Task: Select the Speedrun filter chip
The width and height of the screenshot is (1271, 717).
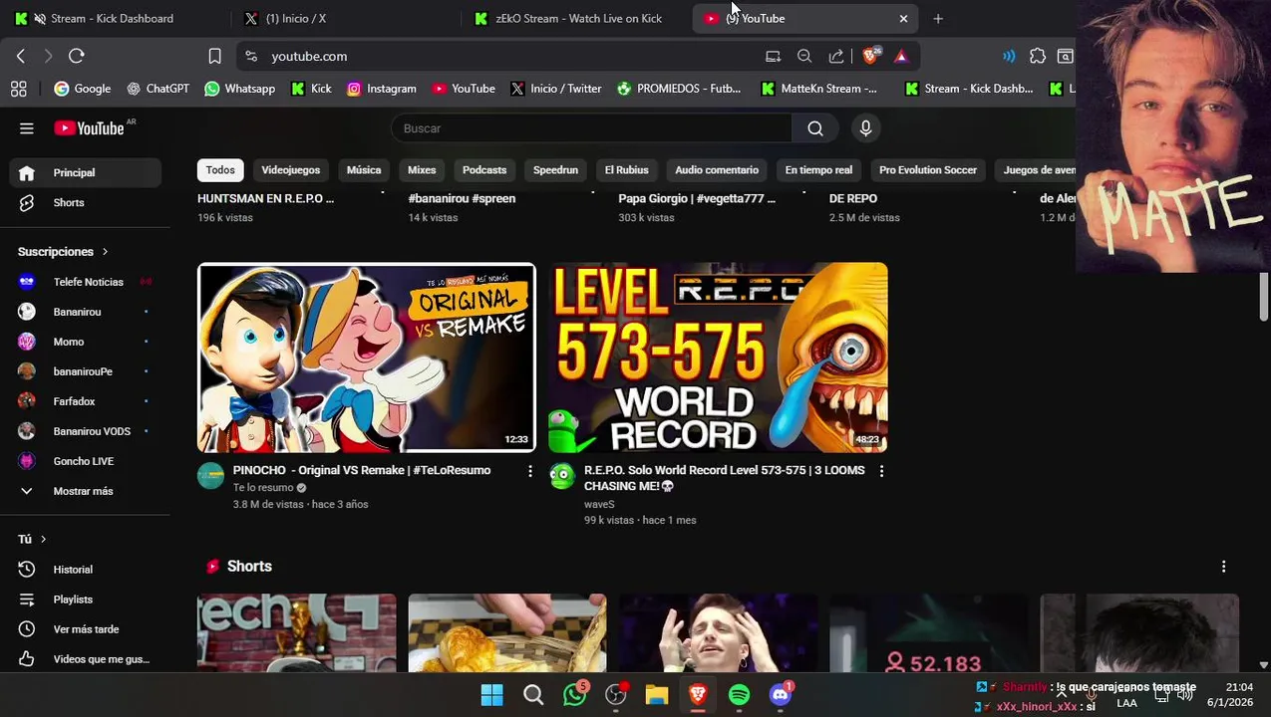Action: pos(555,170)
